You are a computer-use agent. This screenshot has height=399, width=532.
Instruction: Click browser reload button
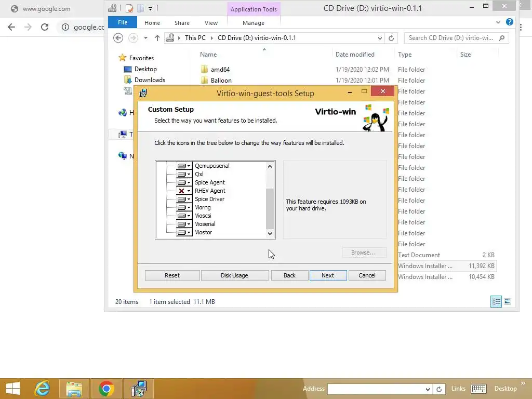pyautogui.click(x=45, y=27)
